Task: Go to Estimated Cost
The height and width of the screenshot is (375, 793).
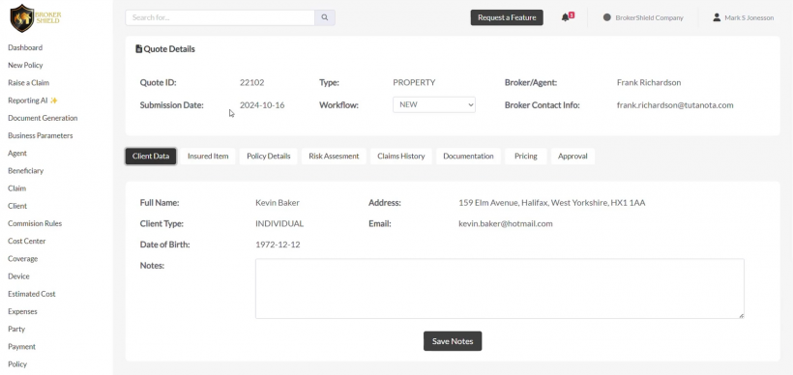Action: (x=32, y=294)
